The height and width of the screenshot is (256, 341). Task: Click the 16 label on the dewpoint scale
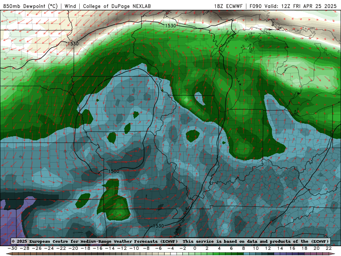coord(292,248)
